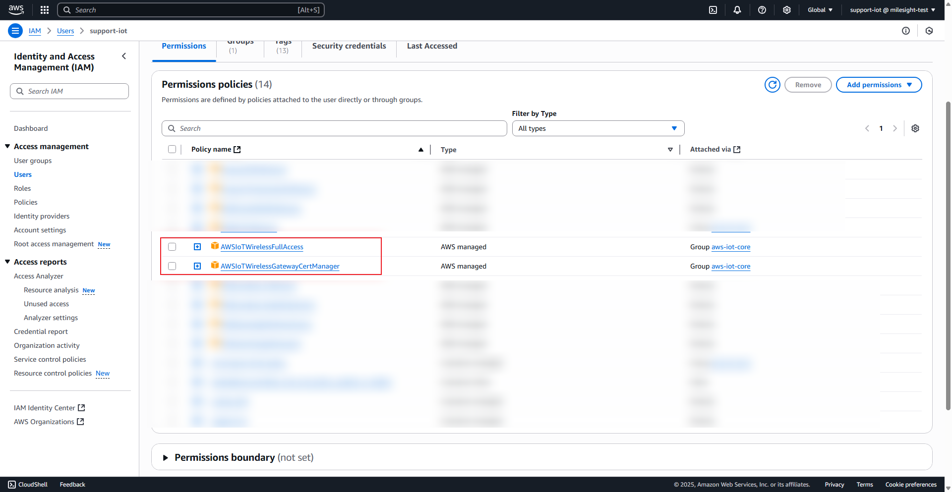The height and width of the screenshot is (492, 952).
Task: Open the Groups tab
Action: tap(240, 46)
